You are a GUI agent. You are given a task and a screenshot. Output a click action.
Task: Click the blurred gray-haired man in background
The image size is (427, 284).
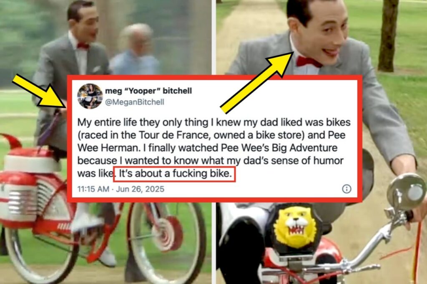[136, 50]
